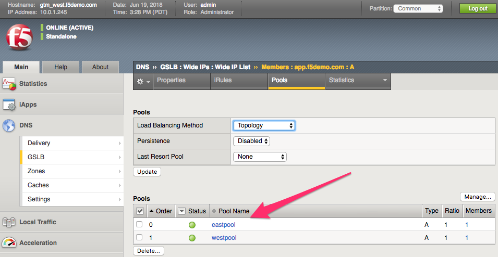
Task: Click the Statistics sidebar label
Action: (x=33, y=84)
